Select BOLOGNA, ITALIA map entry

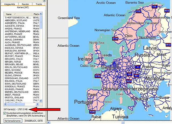[21, 81]
